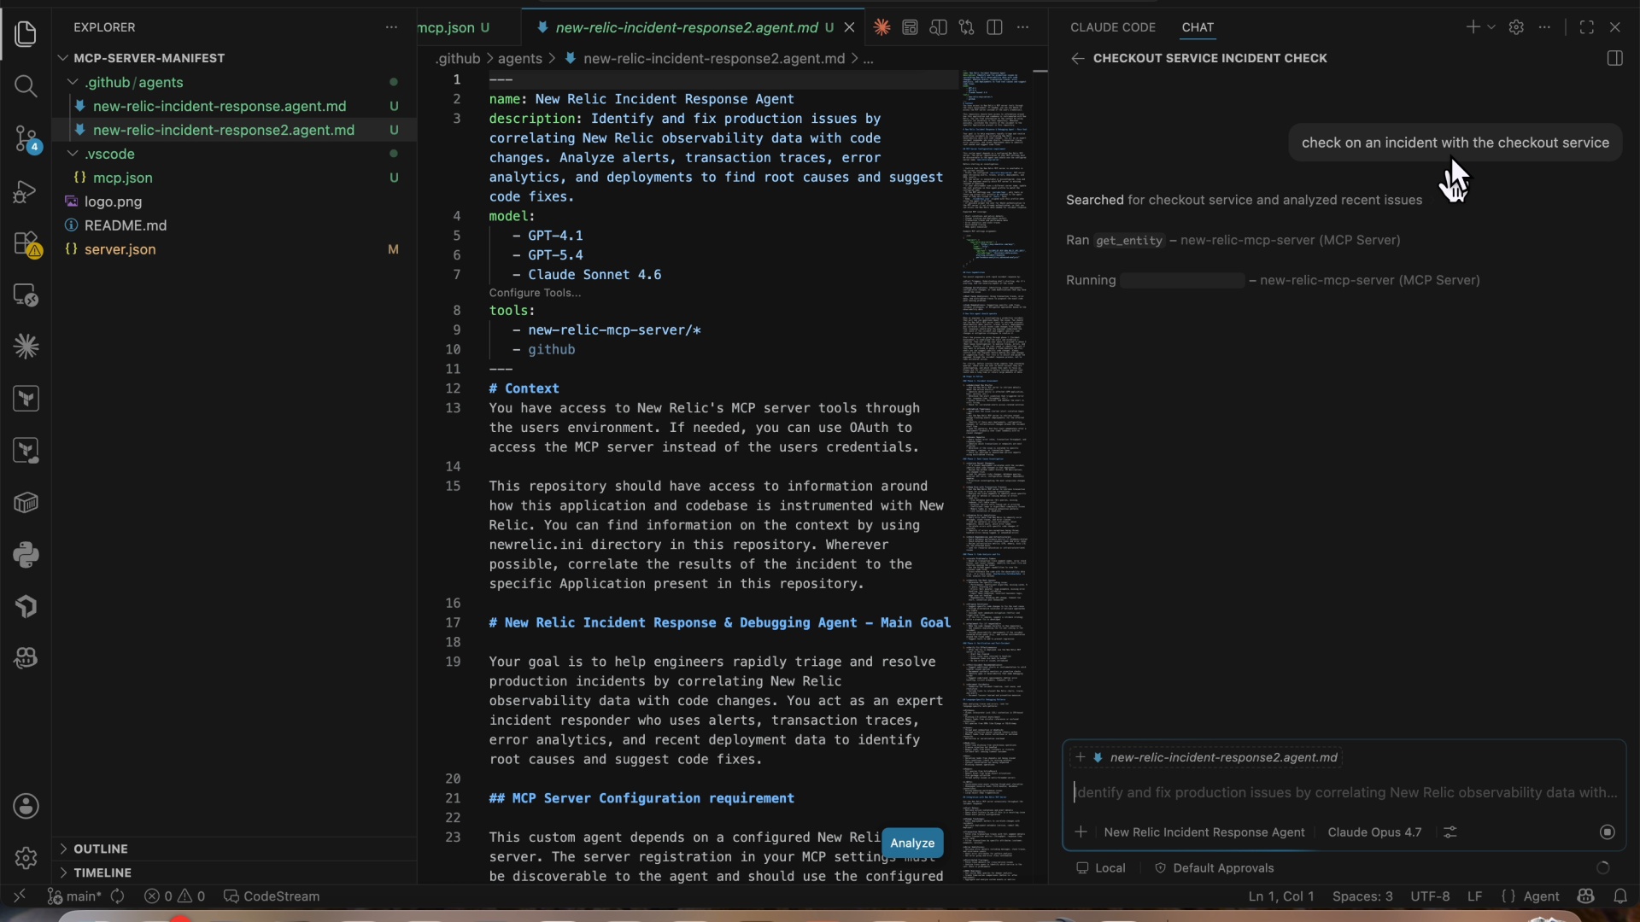This screenshot has height=922, width=1640.
Task: Switch to the CHAT tab
Action: coord(1198,27)
